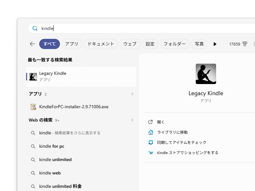Click search icon beside kindle unlimited
This screenshot has width=255, height=191.
tap(33, 160)
